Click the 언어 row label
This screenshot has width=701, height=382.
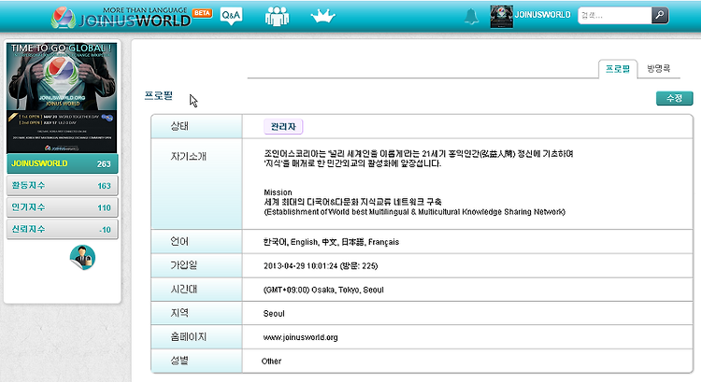point(179,242)
